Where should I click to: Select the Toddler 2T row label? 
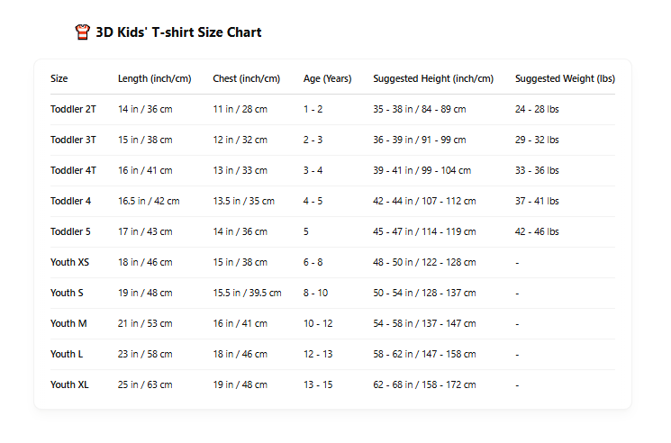click(73, 109)
